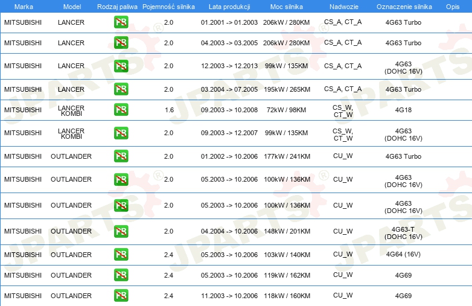Image resolution: width=472 pixels, height=306 pixels.
Task: Click fuel icon in Outlander 118kW / 160KM row
Action: pyautogui.click(x=121, y=296)
